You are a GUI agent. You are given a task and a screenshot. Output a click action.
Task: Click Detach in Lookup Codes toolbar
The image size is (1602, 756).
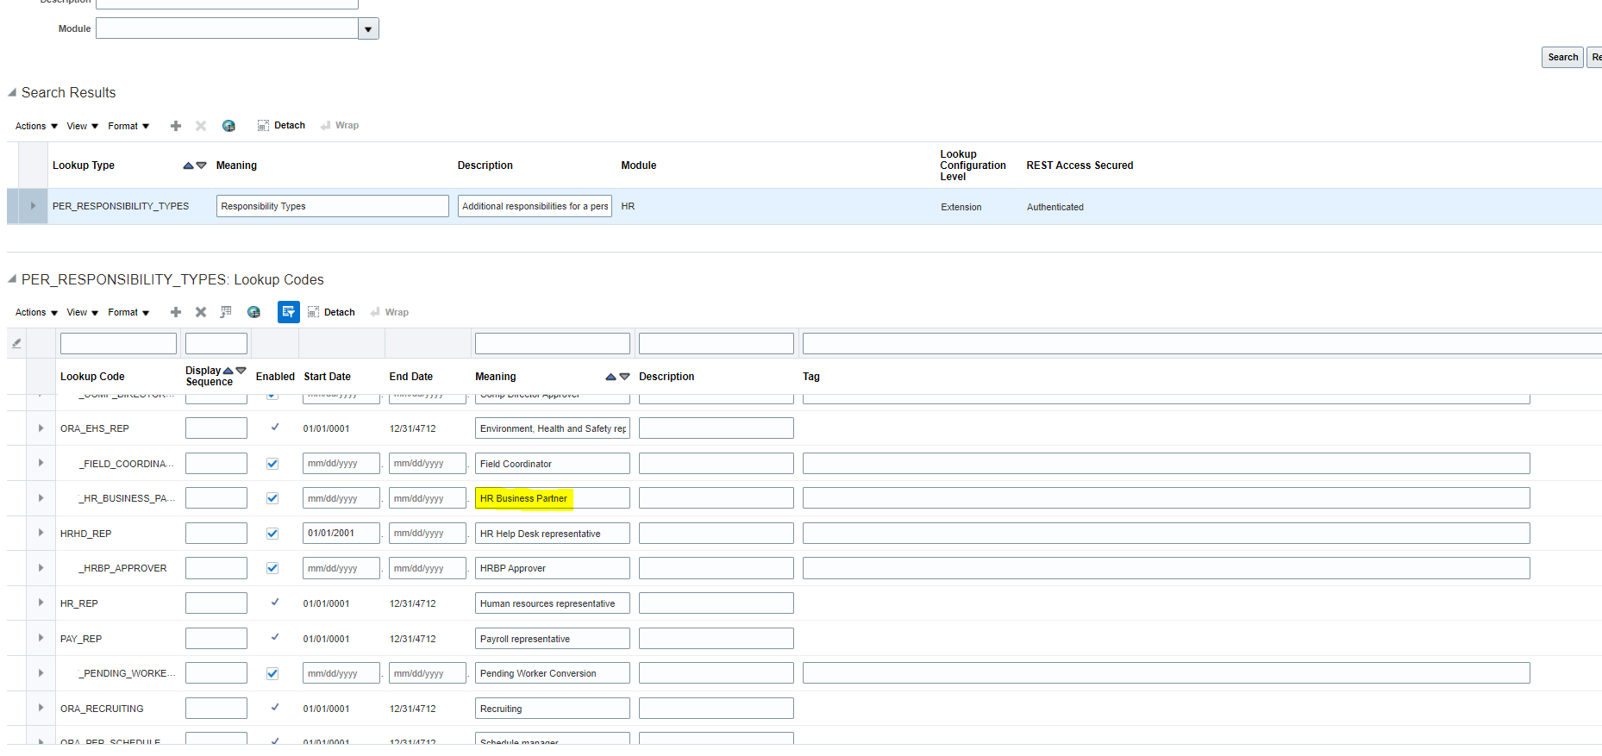point(331,312)
